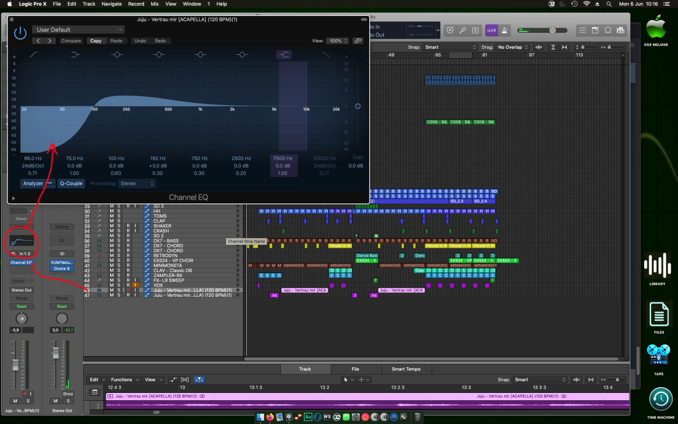Screen dimensions: 678x424
Task: Toggle the plug-in link chain icon
Action: [x=358, y=41]
